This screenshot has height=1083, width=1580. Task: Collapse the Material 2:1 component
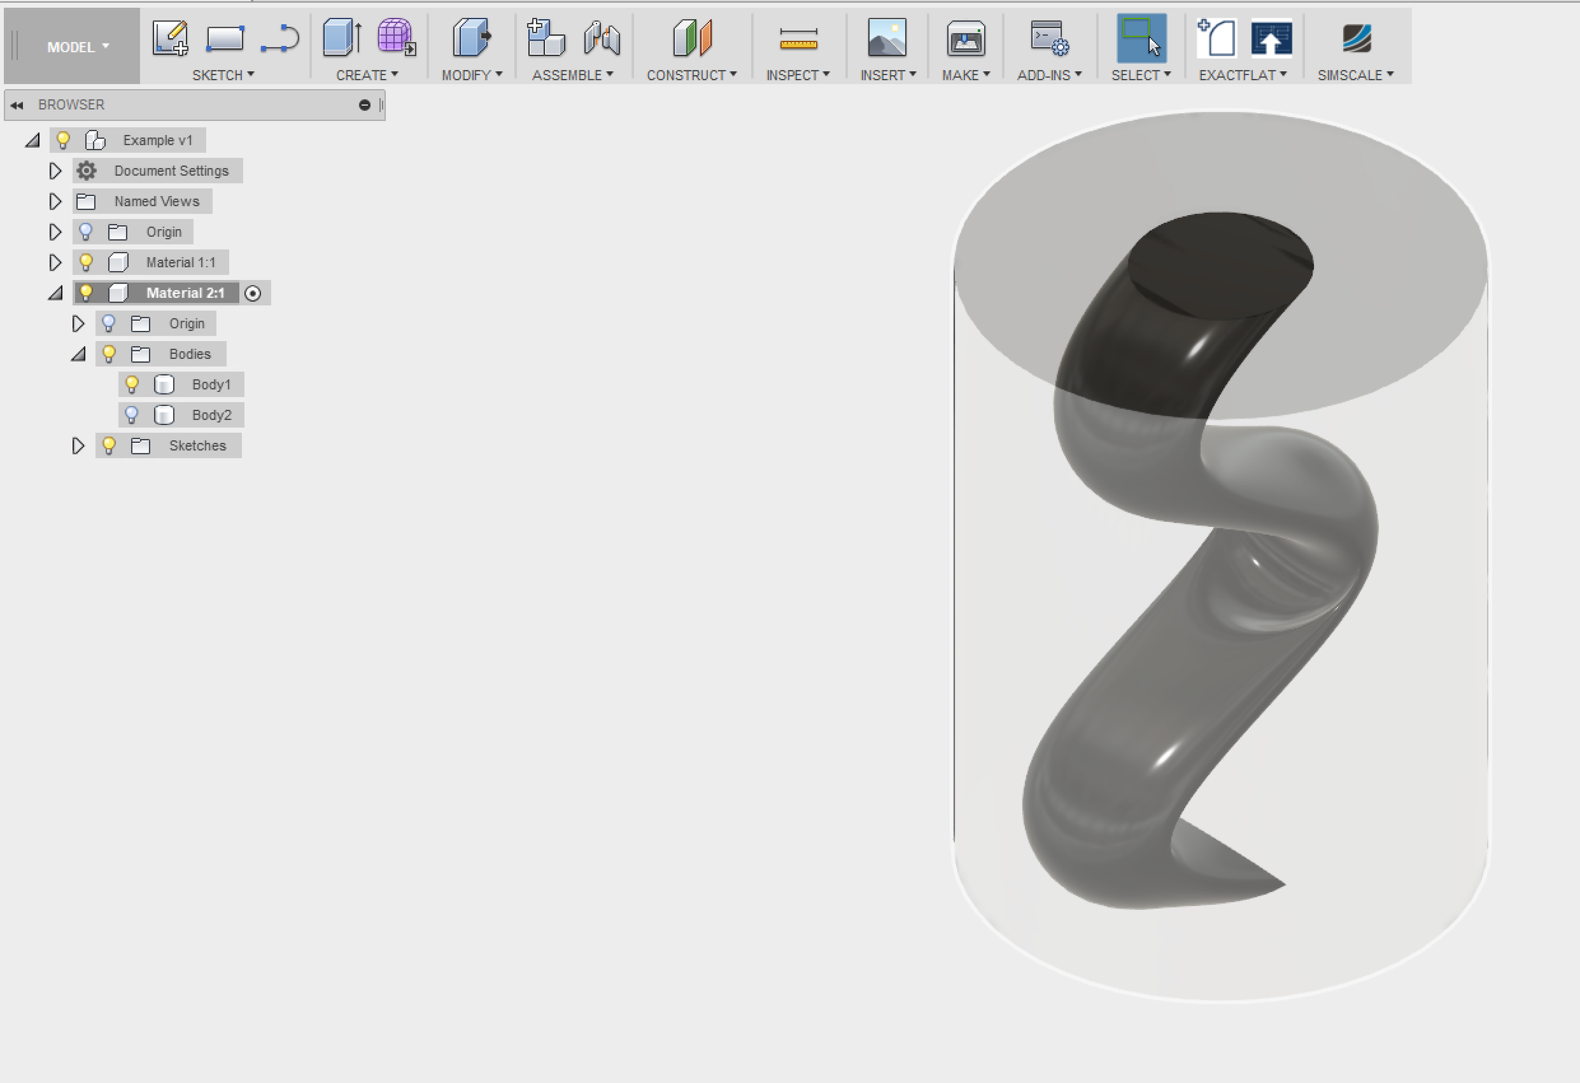point(55,293)
